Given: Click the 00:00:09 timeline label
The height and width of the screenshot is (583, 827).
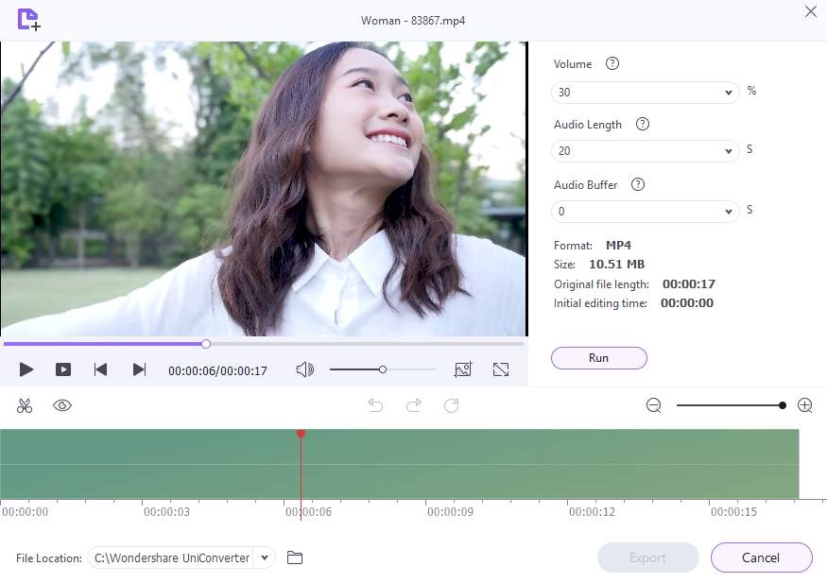Looking at the screenshot, I should point(451,512).
